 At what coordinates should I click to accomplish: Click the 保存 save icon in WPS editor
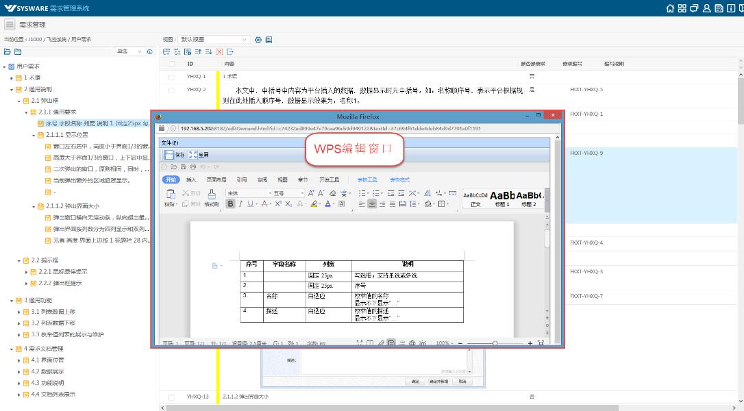169,155
